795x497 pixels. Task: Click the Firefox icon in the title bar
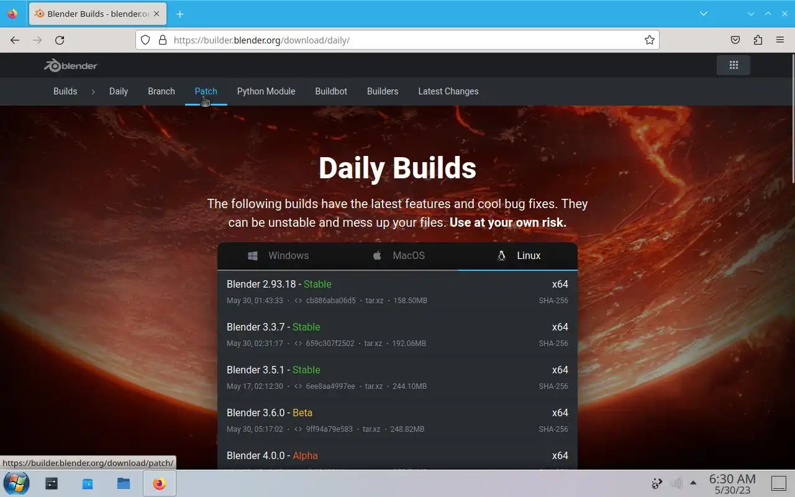(12, 14)
